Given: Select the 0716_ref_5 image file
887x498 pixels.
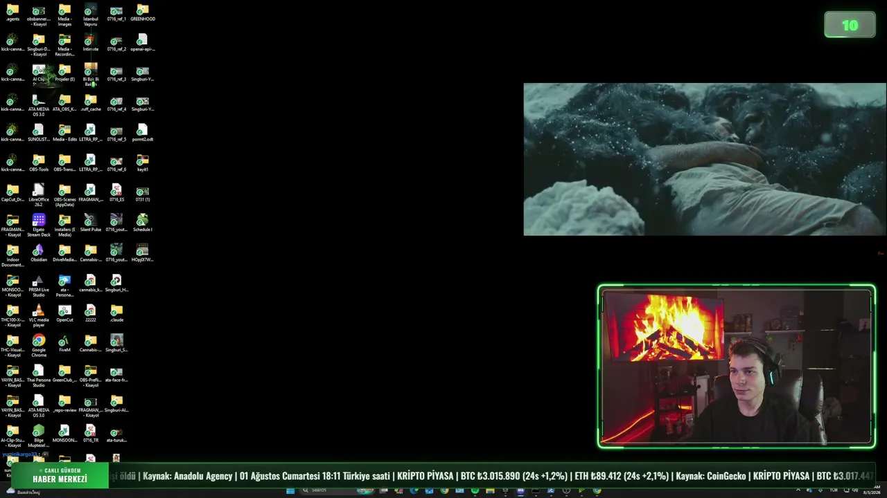Looking at the screenshot, I should coord(116,133).
